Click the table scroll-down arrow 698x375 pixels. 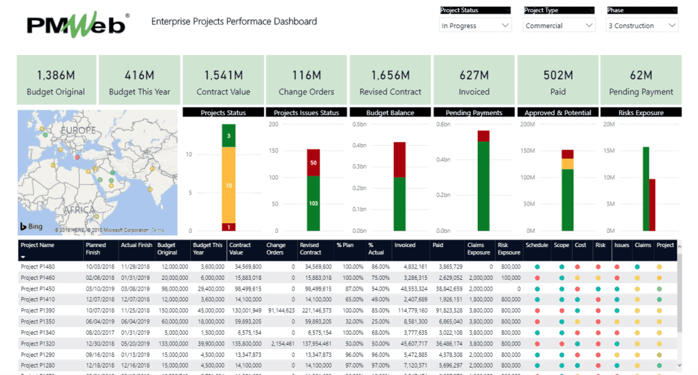(x=680, y=365)
